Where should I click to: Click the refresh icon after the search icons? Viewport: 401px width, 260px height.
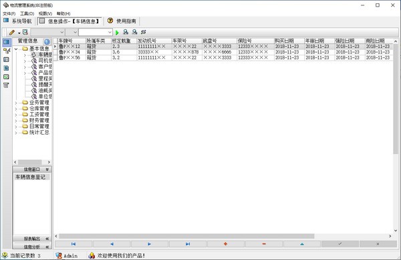click(x=144, y=32)
